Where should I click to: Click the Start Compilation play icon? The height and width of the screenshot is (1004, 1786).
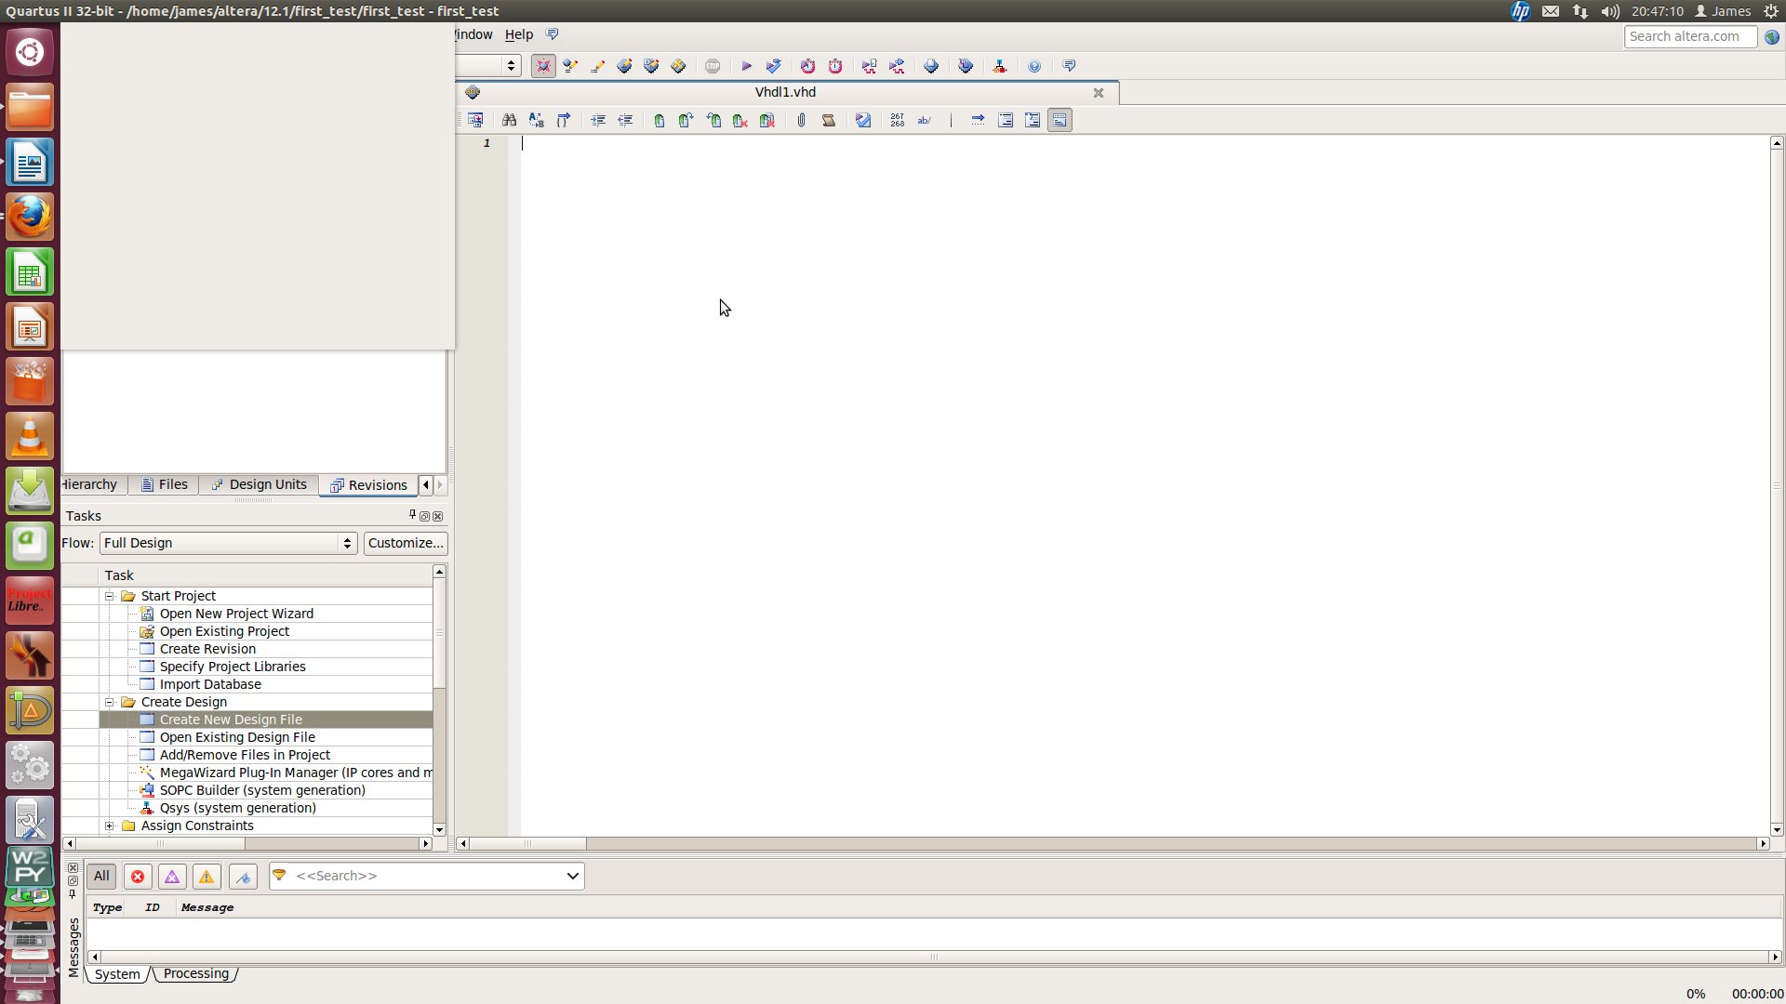746,66
